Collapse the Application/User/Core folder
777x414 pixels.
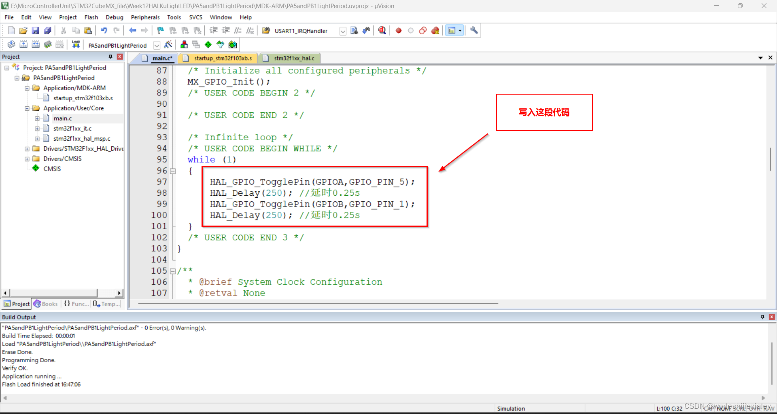(x=27, y=108)
